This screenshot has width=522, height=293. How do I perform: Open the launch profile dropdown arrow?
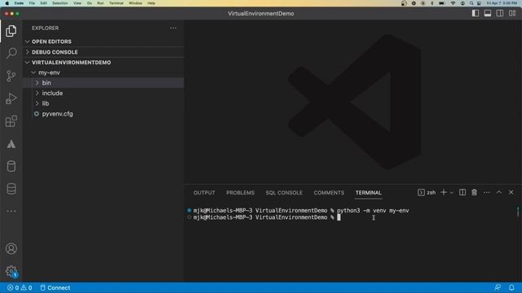[x=452, y=192]
